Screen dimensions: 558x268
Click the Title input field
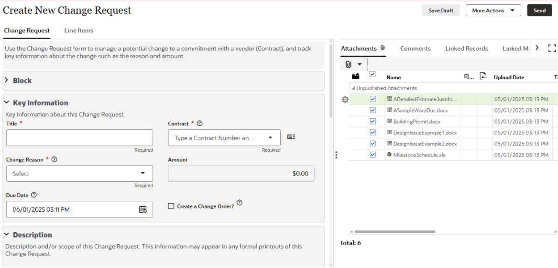point(79,138)
